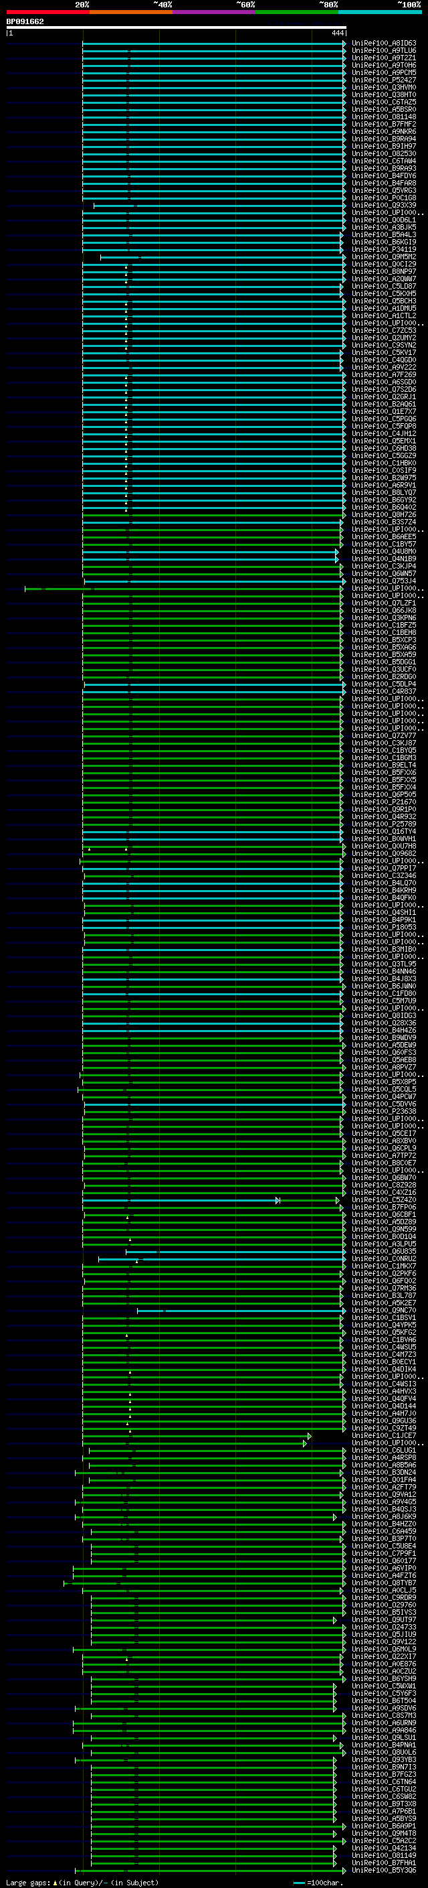Open hit UniRef100_A9T2Z1
Image resolution: width=428 pixels, height=1888 pixels.
pyautogui.click(x=384, y=58)
